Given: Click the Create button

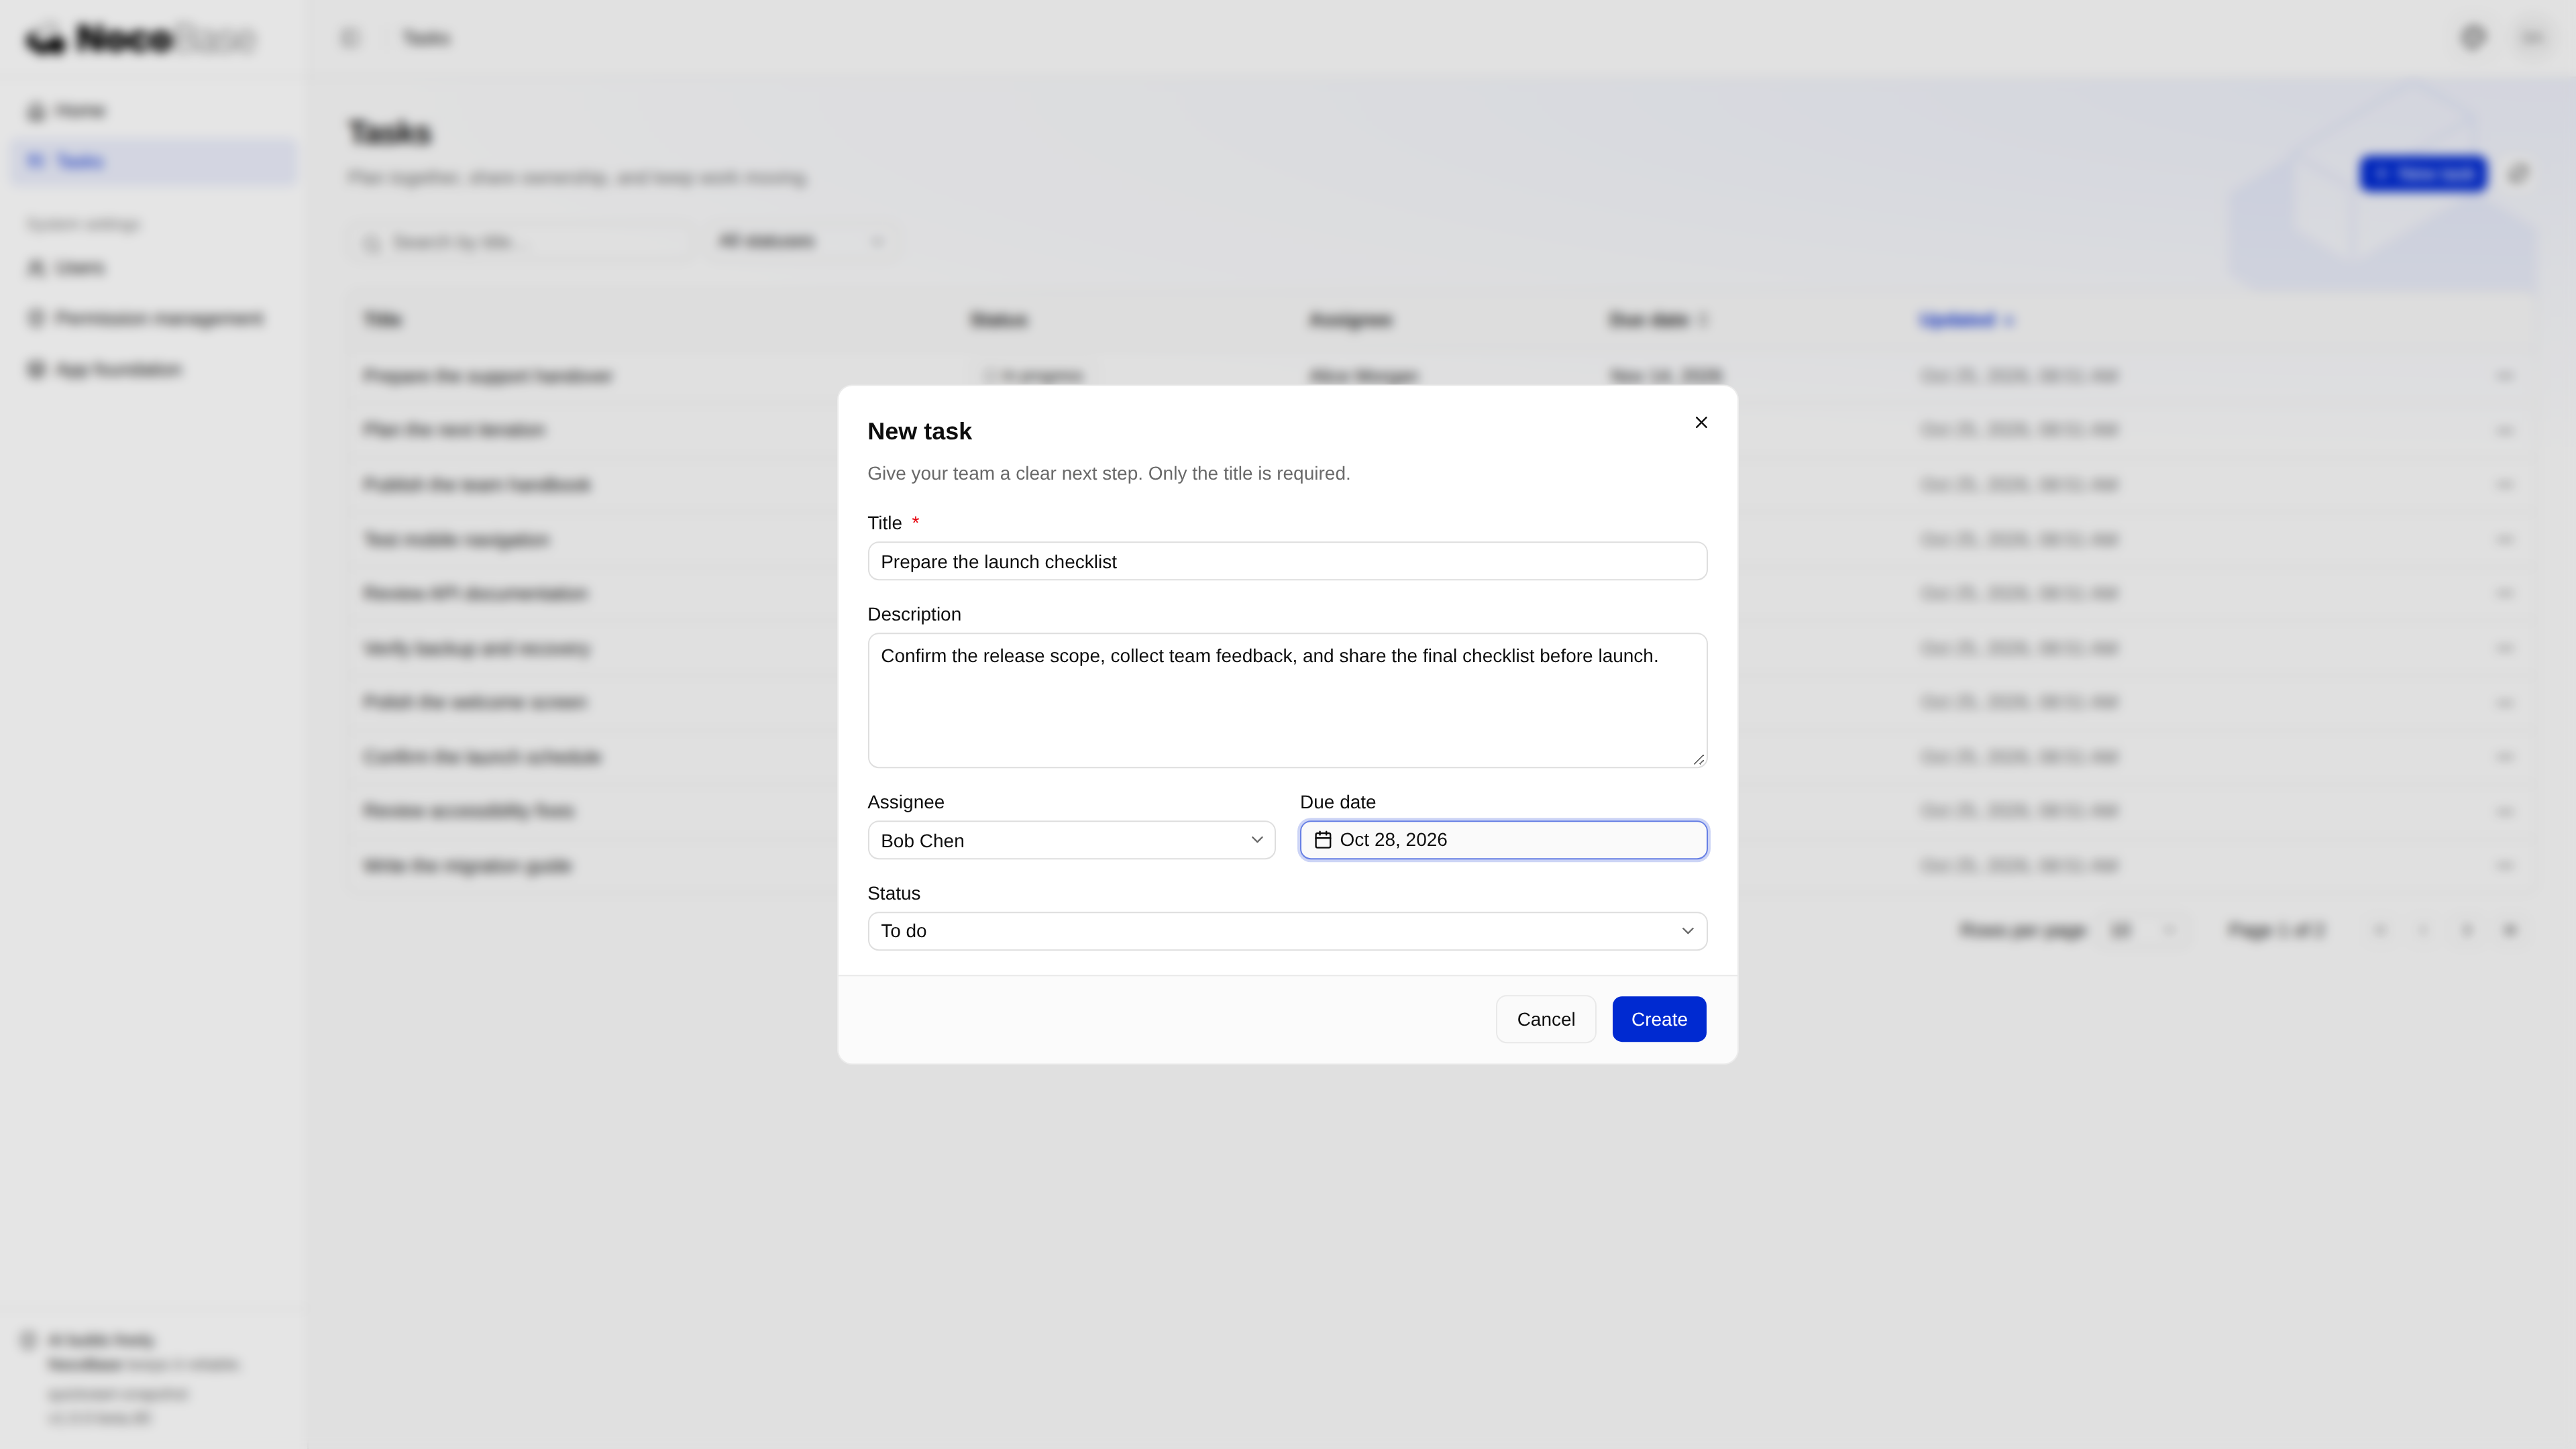Looking at the screenshot, I should 1659,1019.
